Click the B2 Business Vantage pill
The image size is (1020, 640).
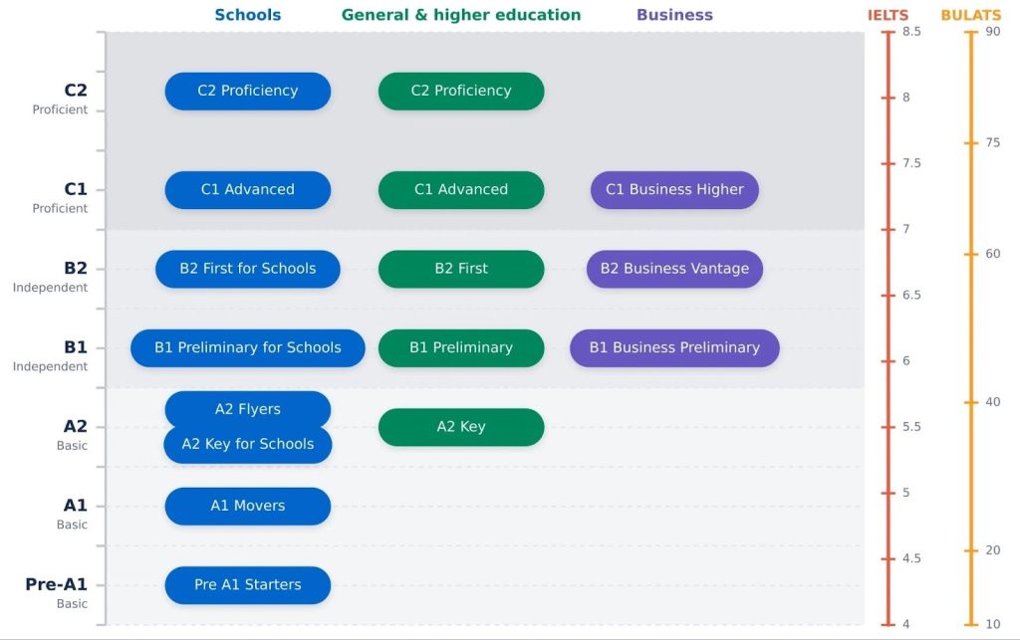click(674, 269)
